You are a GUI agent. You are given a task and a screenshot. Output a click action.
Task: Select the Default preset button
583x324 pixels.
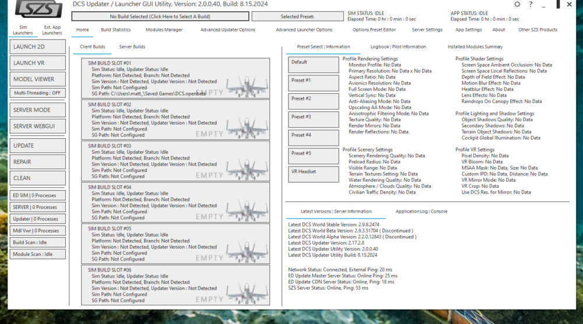[x=314, y=65]
